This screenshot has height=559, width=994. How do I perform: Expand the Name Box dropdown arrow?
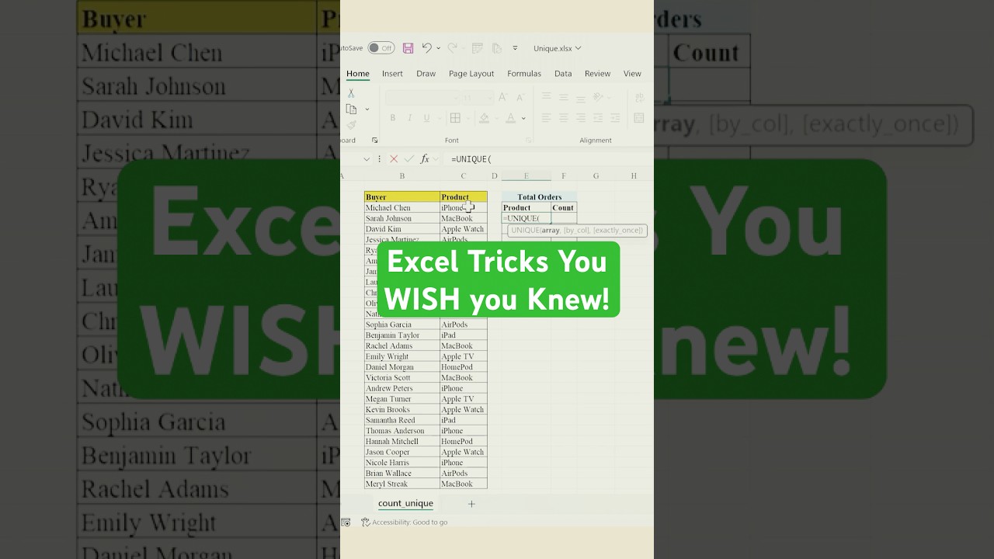click(x=366, y=158)
